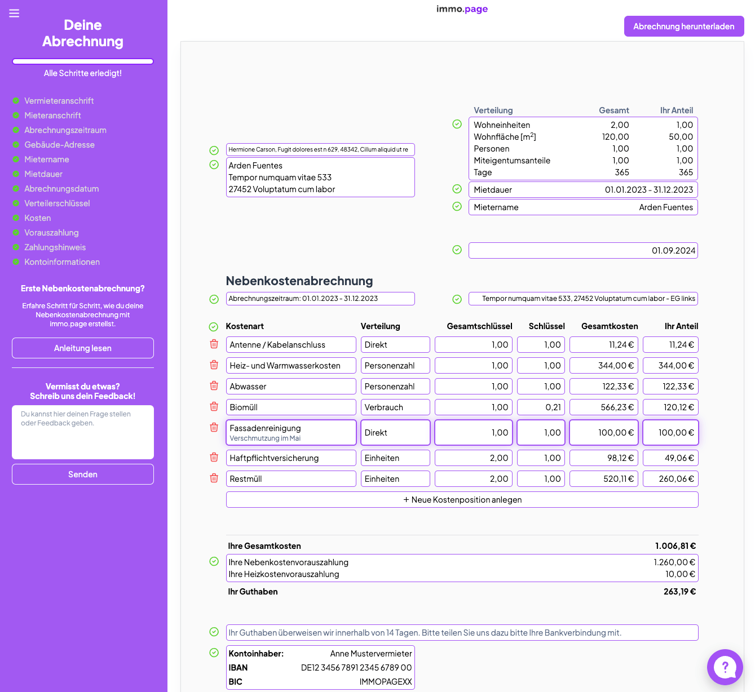Open the help question mark button
Viewport: 755px width, 692px height.
tap(725, 667)
